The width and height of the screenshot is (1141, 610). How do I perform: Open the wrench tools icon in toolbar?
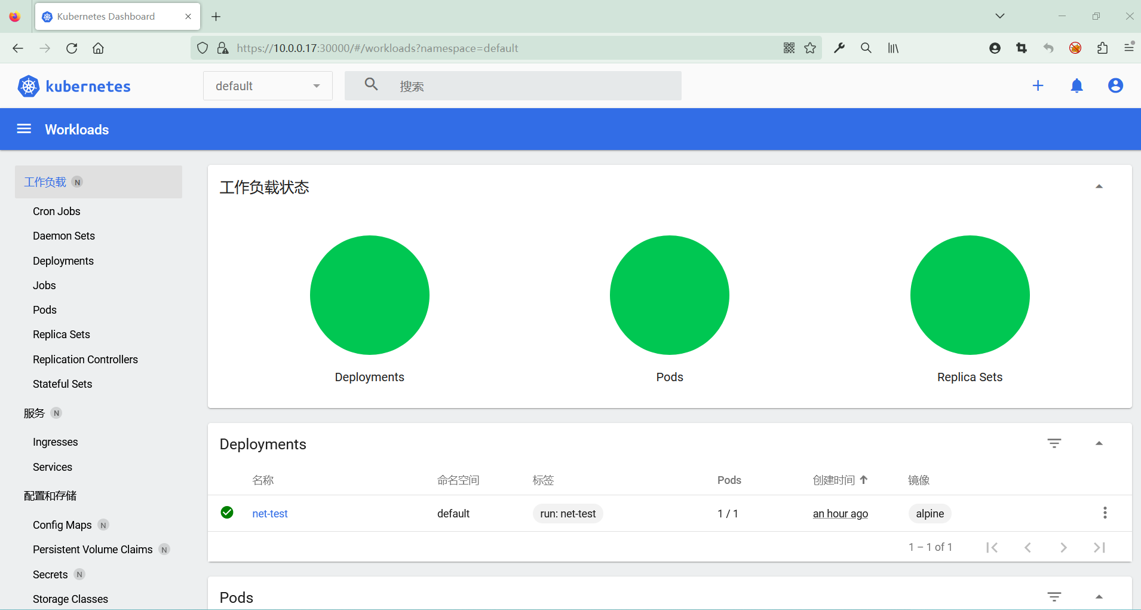tap(839, 48)
